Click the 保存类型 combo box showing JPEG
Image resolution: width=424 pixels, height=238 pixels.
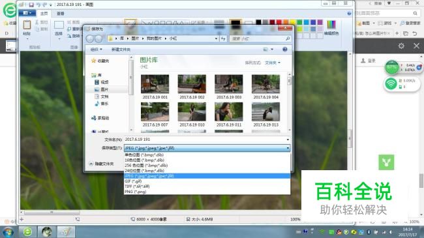[207, 148]
